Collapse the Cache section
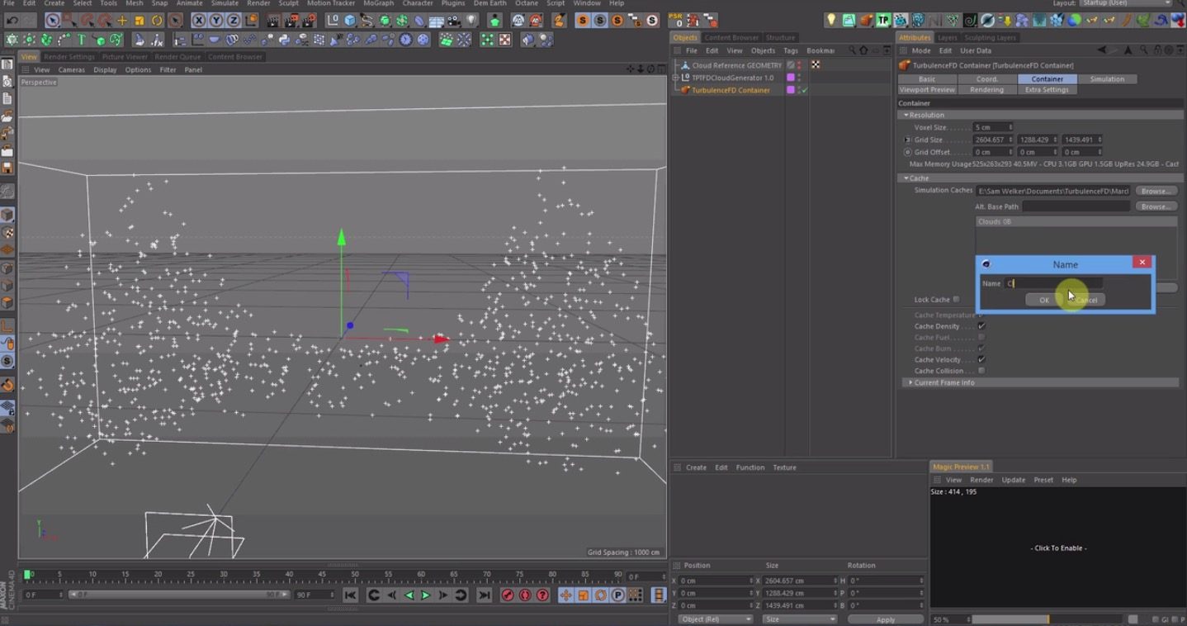Screen dimensions: 1187x626 click(906, 178)
